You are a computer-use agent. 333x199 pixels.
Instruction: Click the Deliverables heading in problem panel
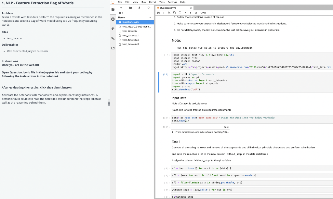(10, 45)
